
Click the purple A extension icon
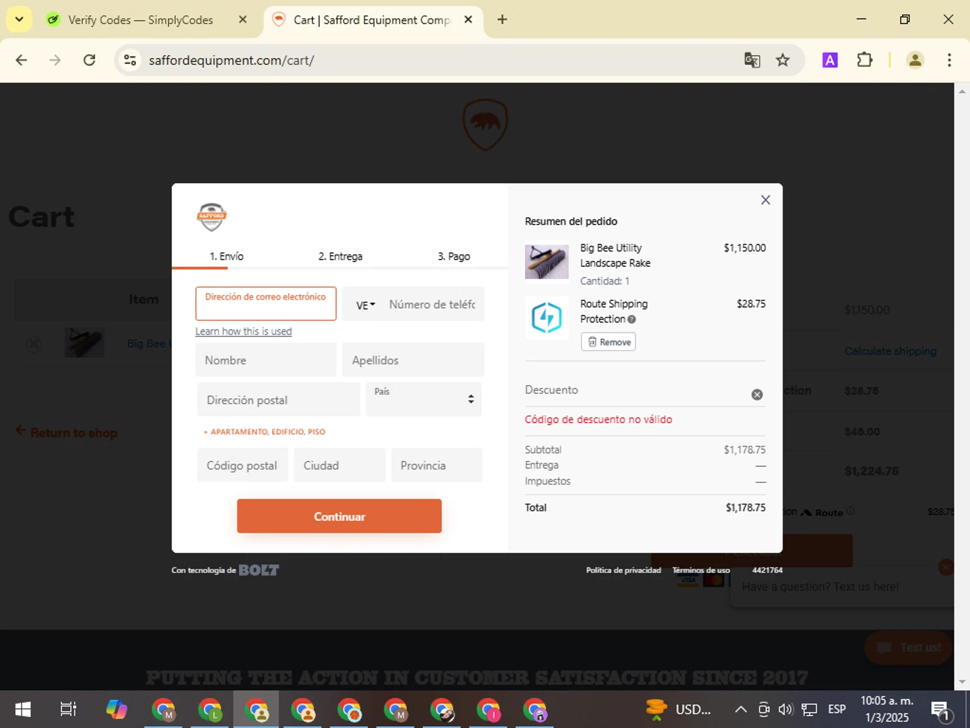(830, 60)
